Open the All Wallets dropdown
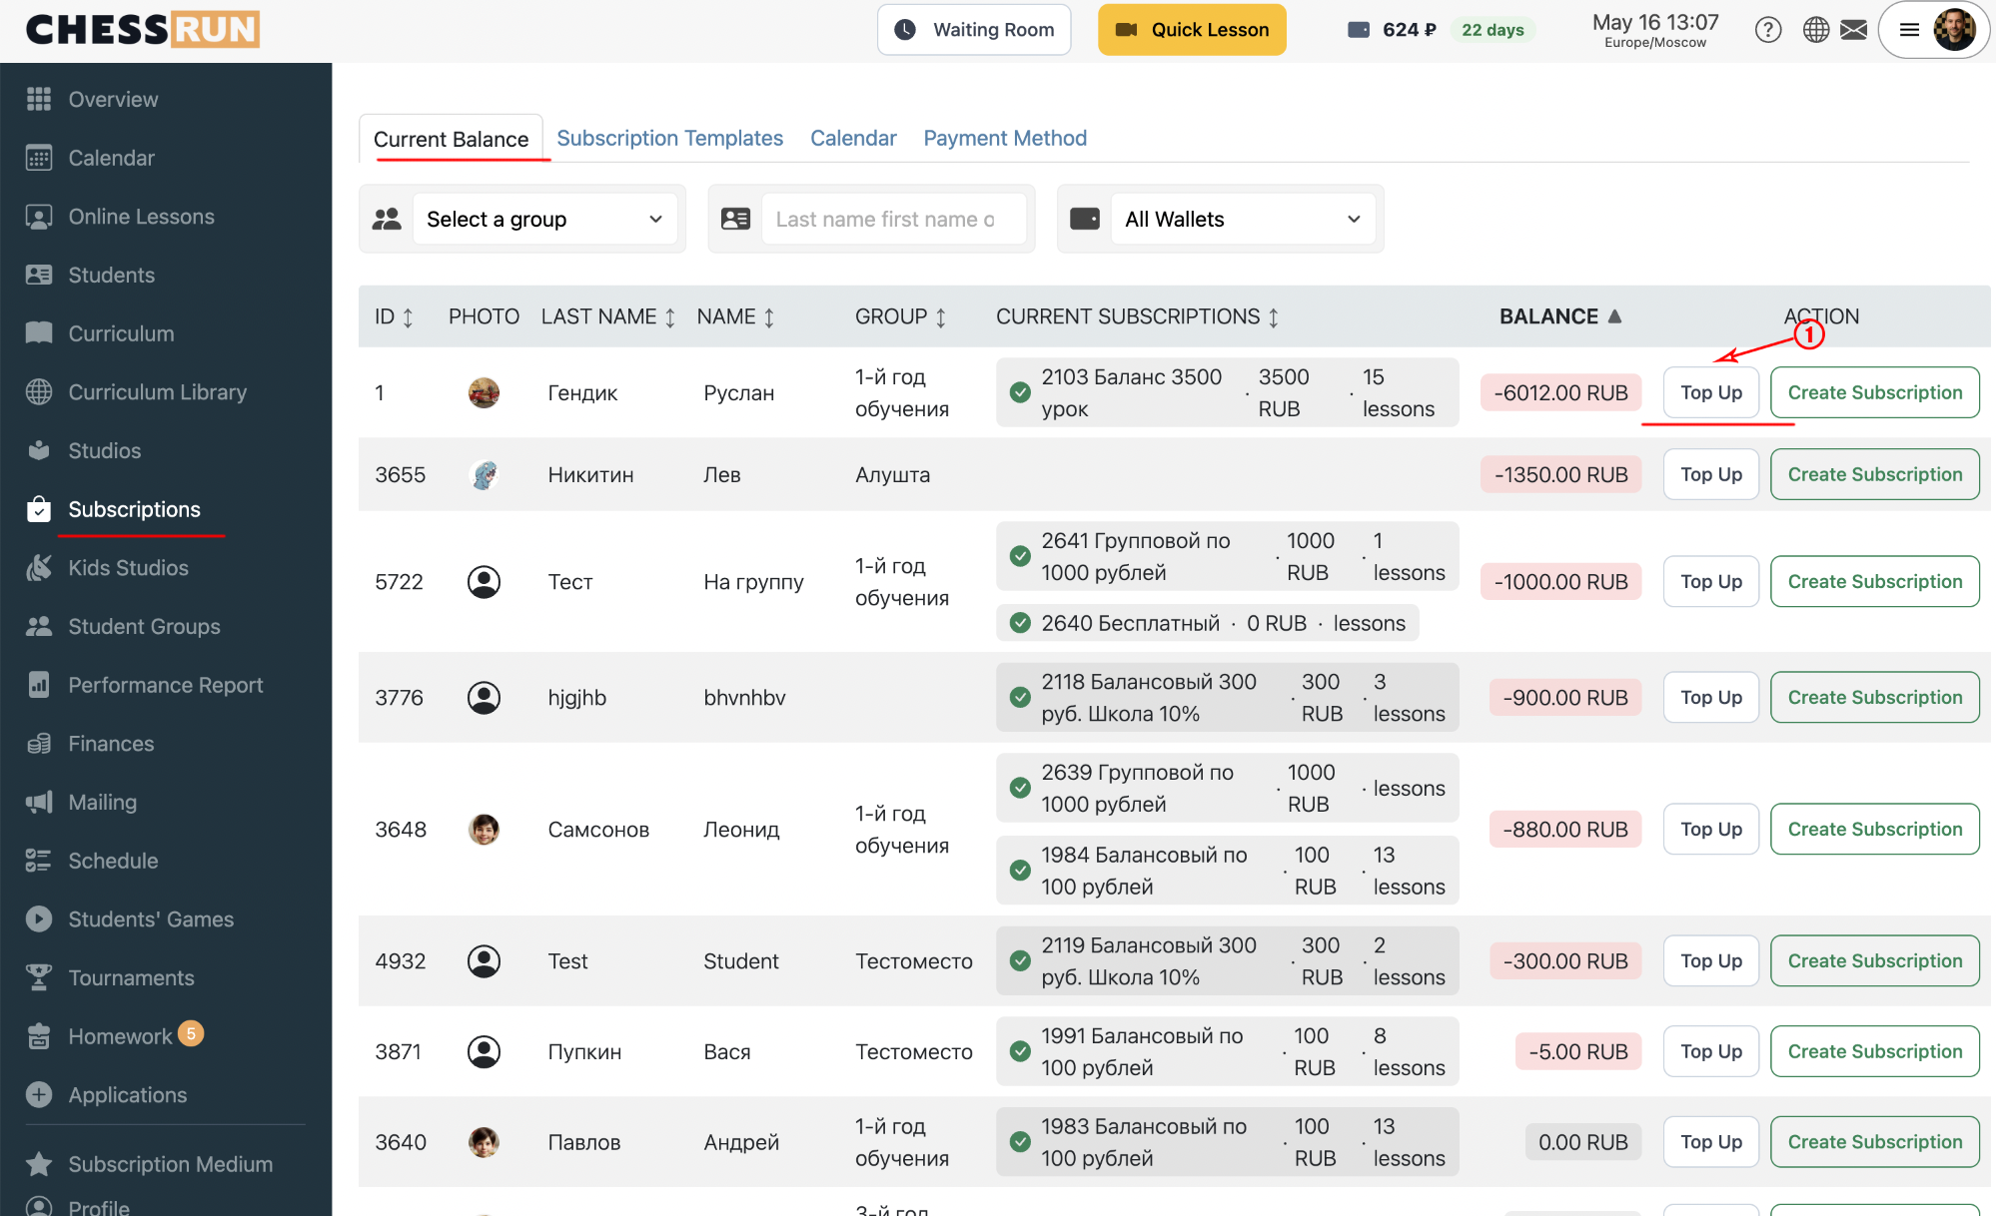Viewport: 1996px width, 1216px height. (x=1243, y=219)
